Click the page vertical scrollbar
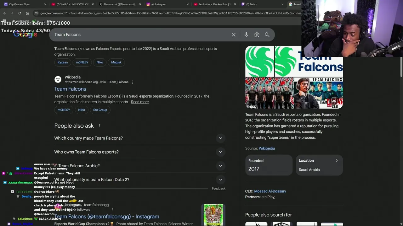403x226 pixels. click(401, 67)
